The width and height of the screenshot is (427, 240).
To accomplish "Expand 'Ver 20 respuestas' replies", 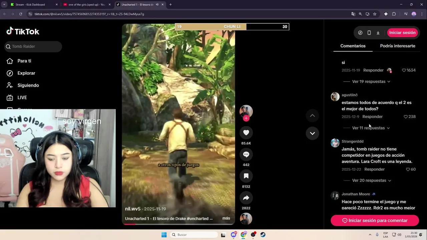I will click(x=372, y=181).
